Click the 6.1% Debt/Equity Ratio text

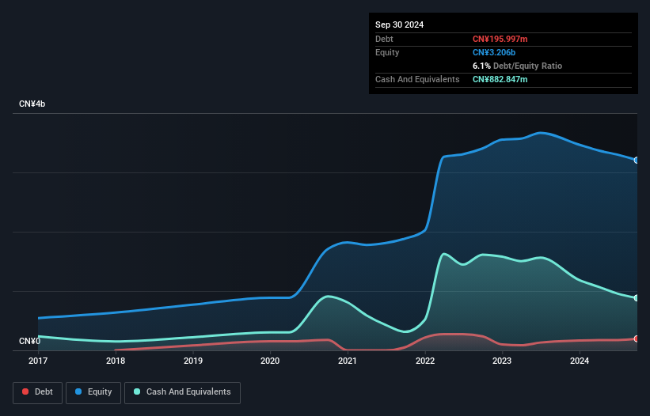coord(517,66)
